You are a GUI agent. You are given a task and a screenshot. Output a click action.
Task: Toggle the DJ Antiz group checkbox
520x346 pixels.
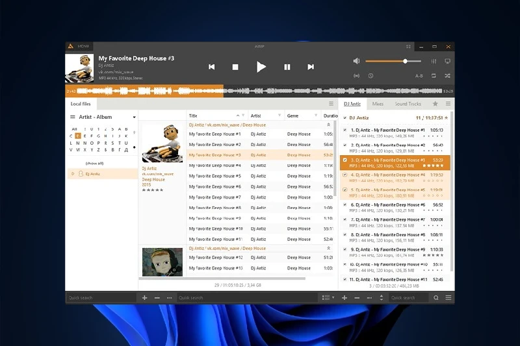[x=345, y=118]
